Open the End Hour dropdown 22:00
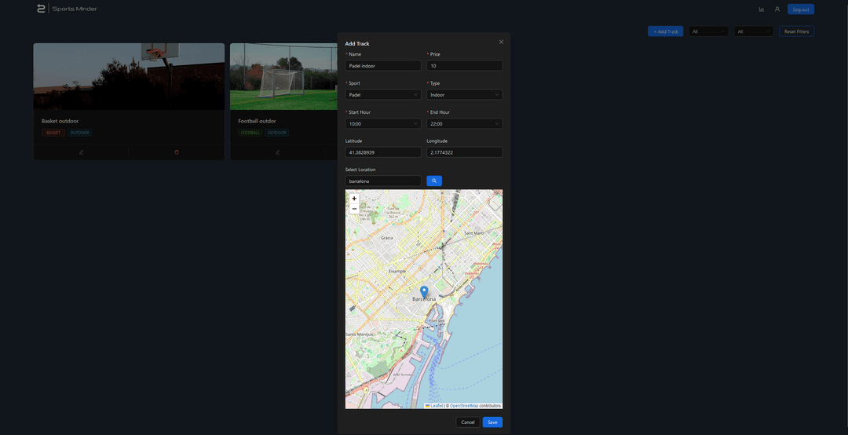This screenshot has height=435, width=848. tap(465, 123)
